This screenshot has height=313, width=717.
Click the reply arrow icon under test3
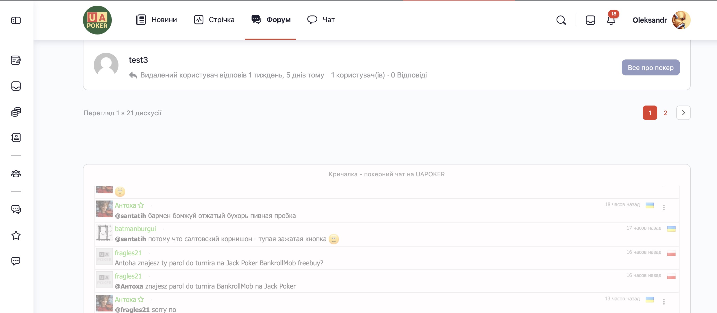pos(133,75)
